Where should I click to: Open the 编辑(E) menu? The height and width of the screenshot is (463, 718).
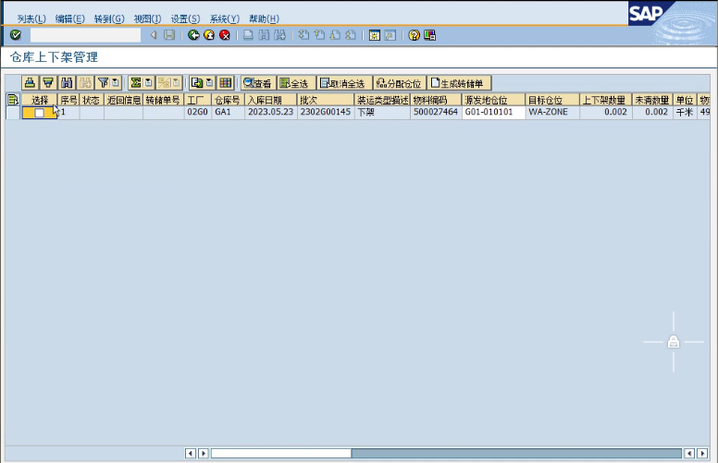tap(69, 18)
